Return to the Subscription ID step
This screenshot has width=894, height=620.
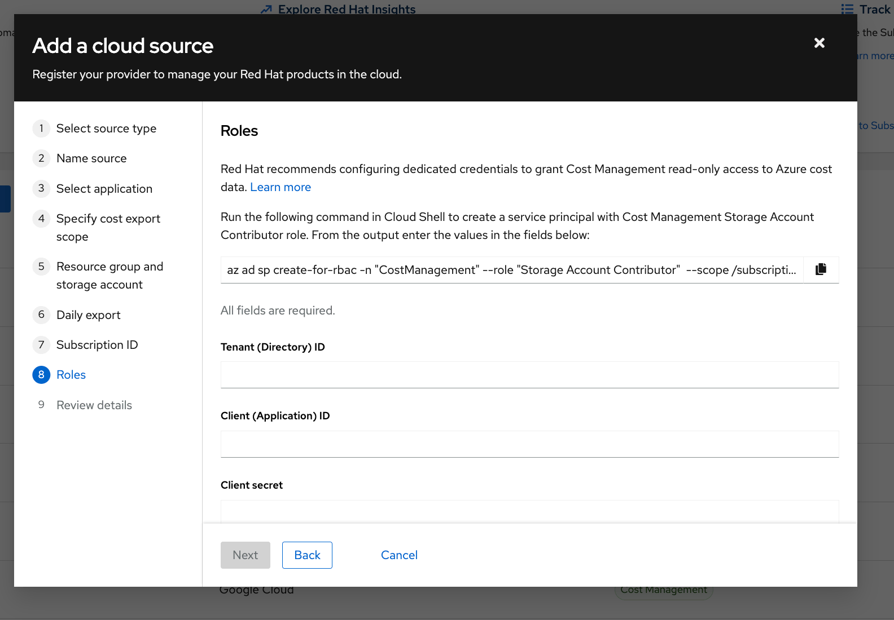click(97, 345)
